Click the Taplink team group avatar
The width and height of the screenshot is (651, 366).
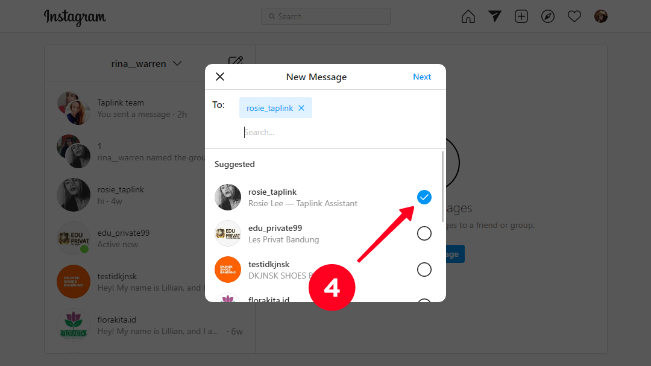click(x=74, y=109)
